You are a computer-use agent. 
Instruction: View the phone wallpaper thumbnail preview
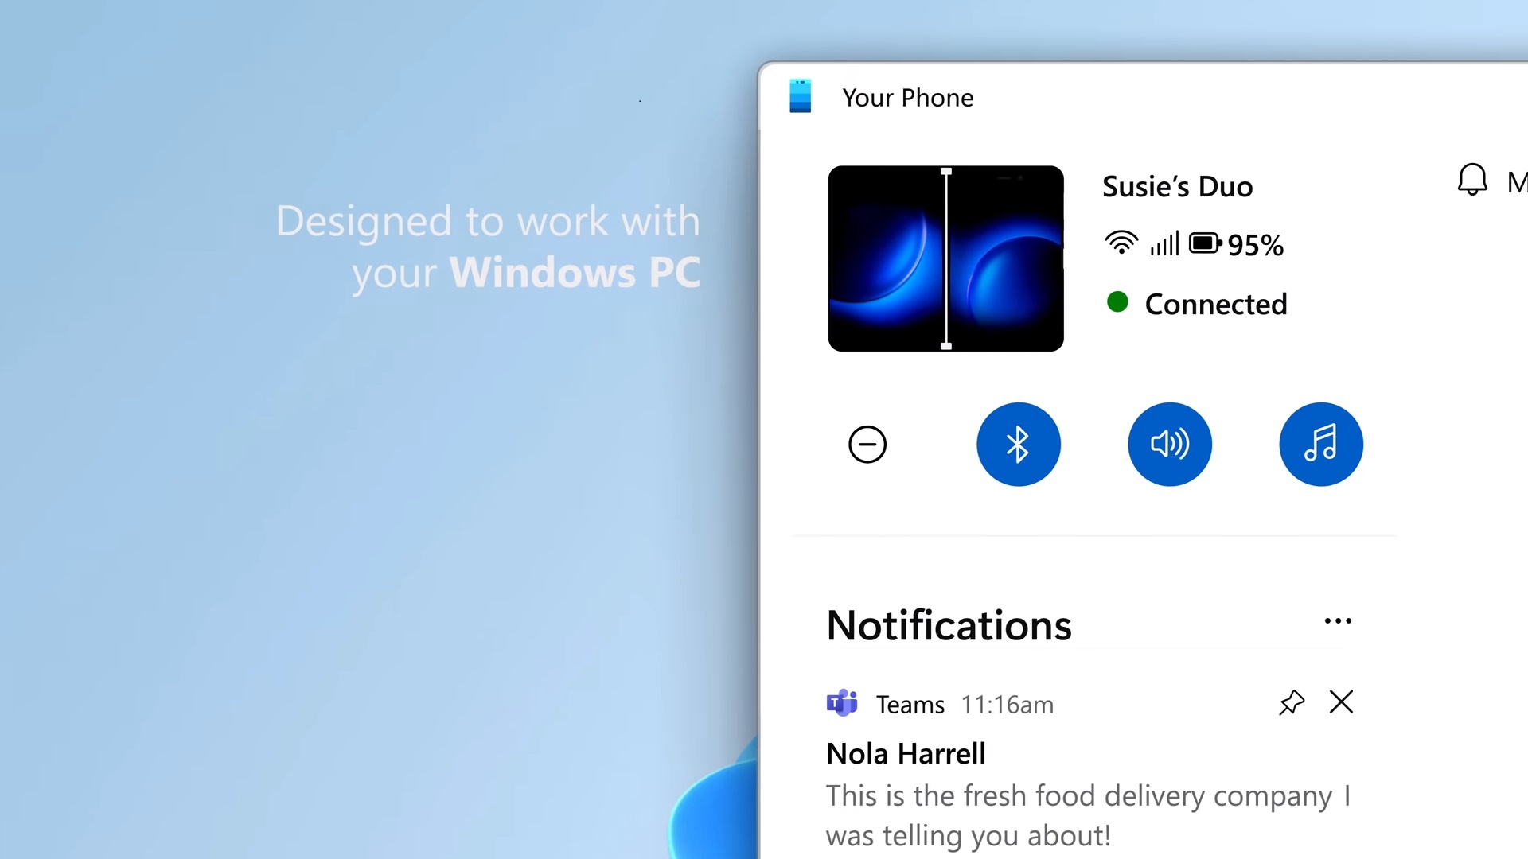pyautogui.click(x=945, y=258)
